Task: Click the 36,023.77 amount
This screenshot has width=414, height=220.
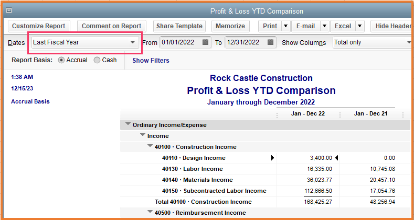Action: [320, 180]
